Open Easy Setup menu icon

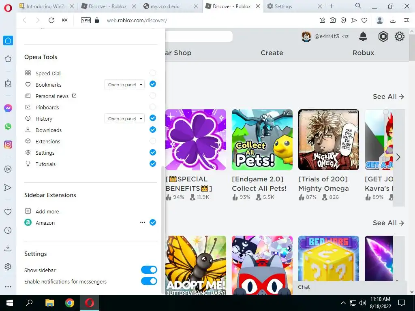[x=406, y=20]
